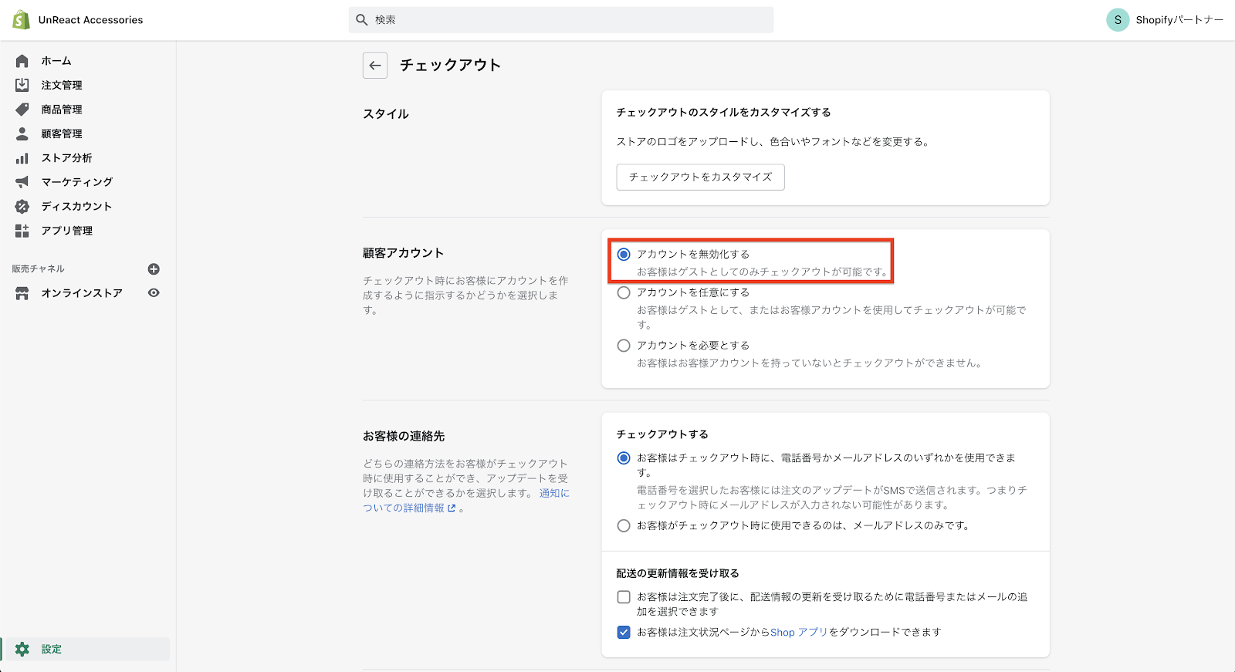The height and width of the screenshot is (672, 1235).
Task: Click the 注文管理 orders inbox icon
Action: pos(22,85)
